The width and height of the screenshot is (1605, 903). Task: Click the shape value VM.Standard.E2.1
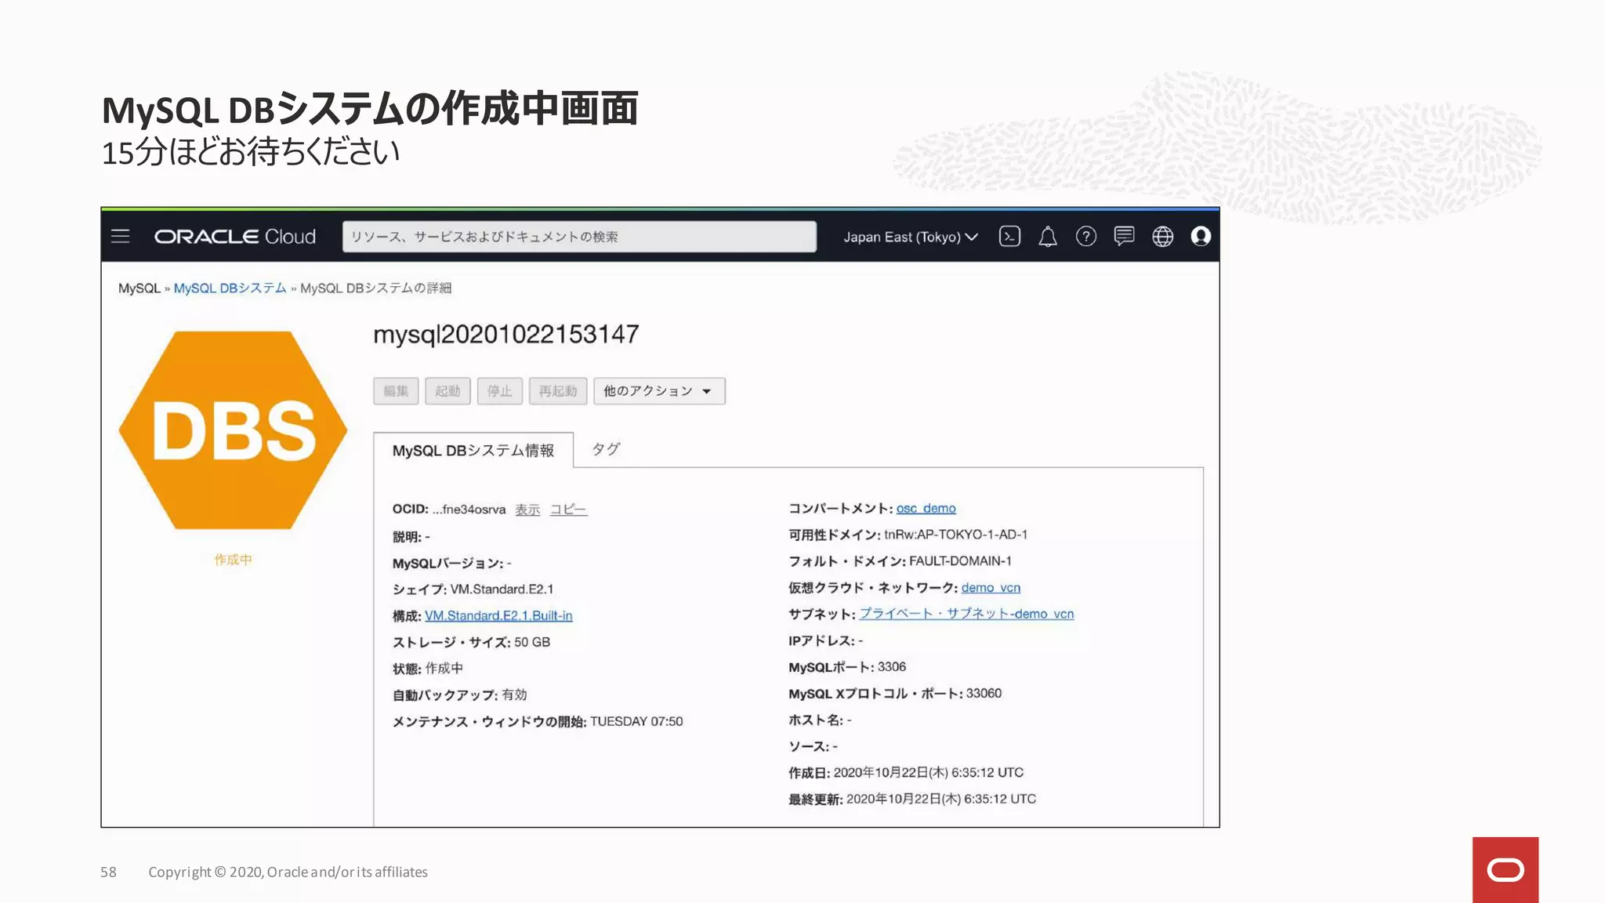point(502,589)
